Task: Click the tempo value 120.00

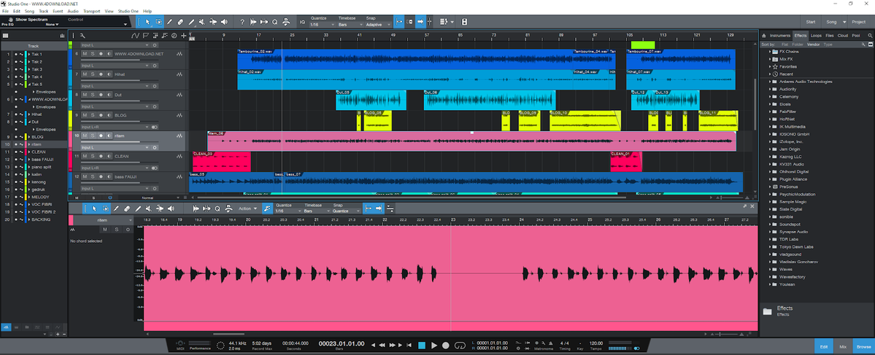Action: pos(596,343)
